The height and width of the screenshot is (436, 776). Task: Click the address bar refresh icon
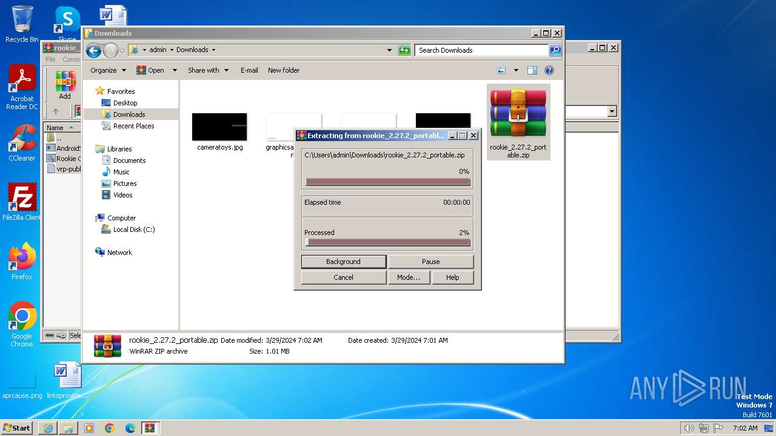404,50
